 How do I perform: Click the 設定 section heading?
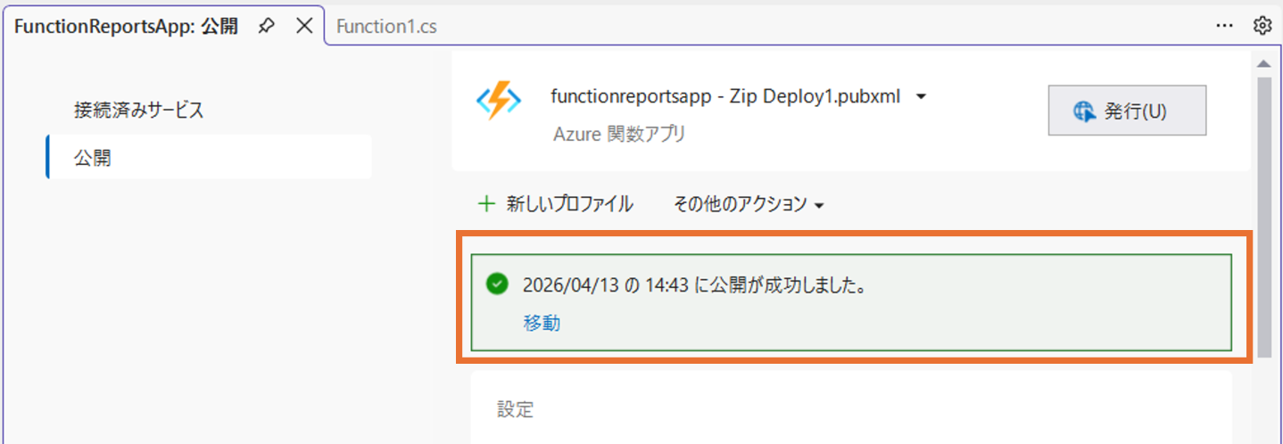(516, 409)
